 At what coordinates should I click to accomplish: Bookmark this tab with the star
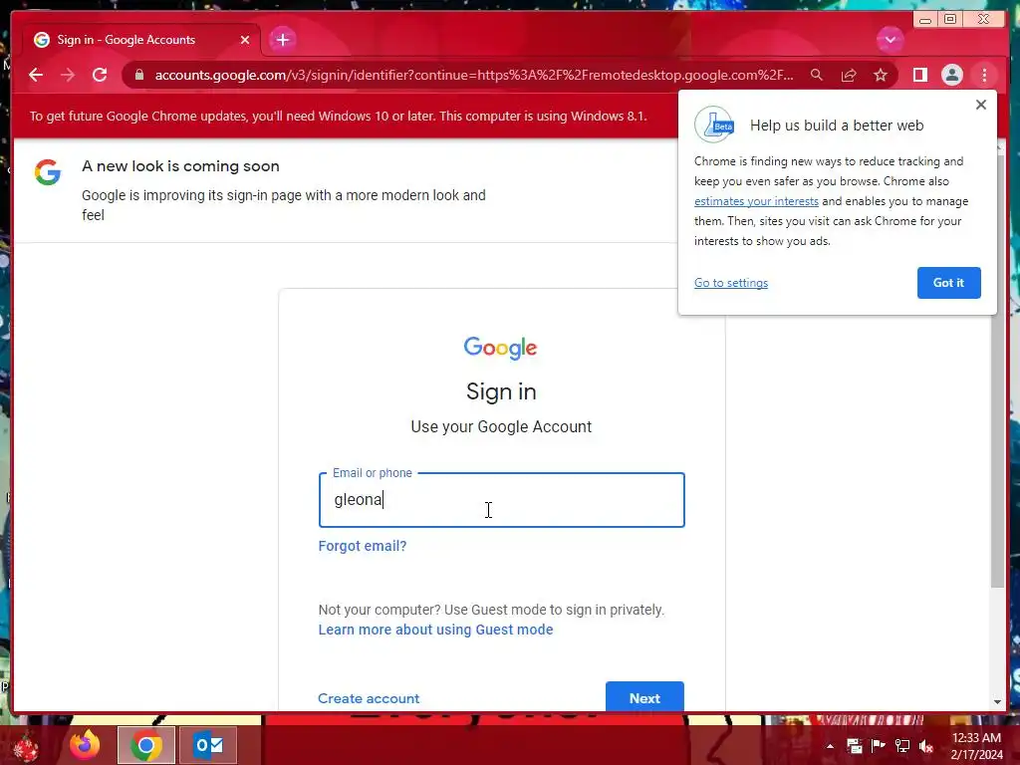click(881, 75)
